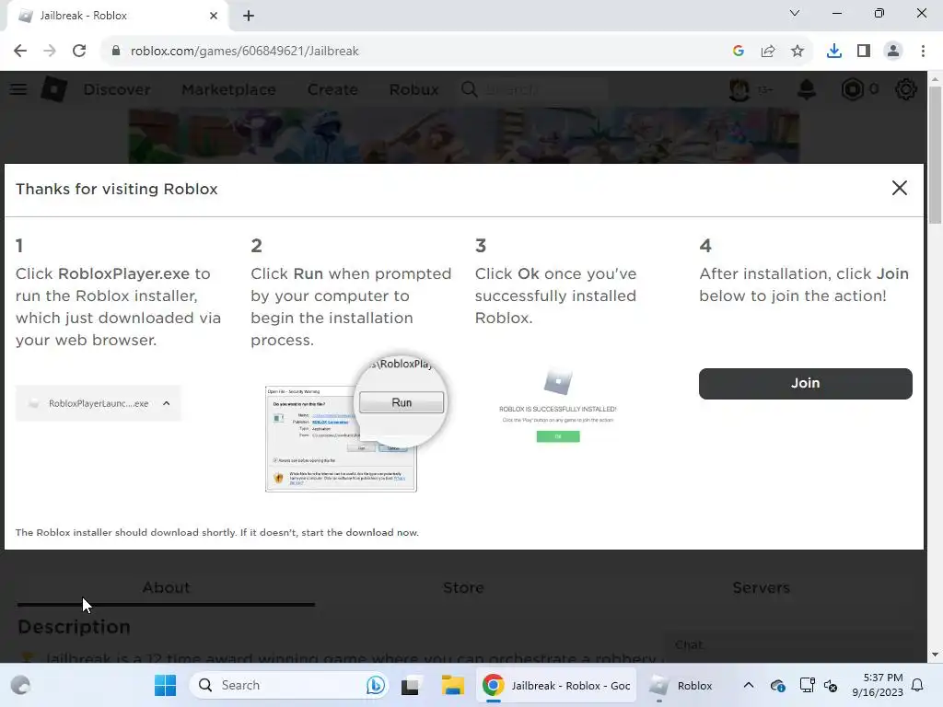Open Task View from the taskbar
Viewport: 943px width, 707px height.
point(410,685)
